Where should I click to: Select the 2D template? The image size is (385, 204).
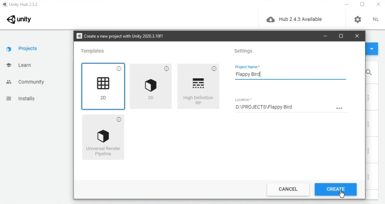pyautogui.click(x=103, y=86)
